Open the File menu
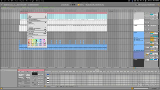160x90 pixels. coord(9,1)
